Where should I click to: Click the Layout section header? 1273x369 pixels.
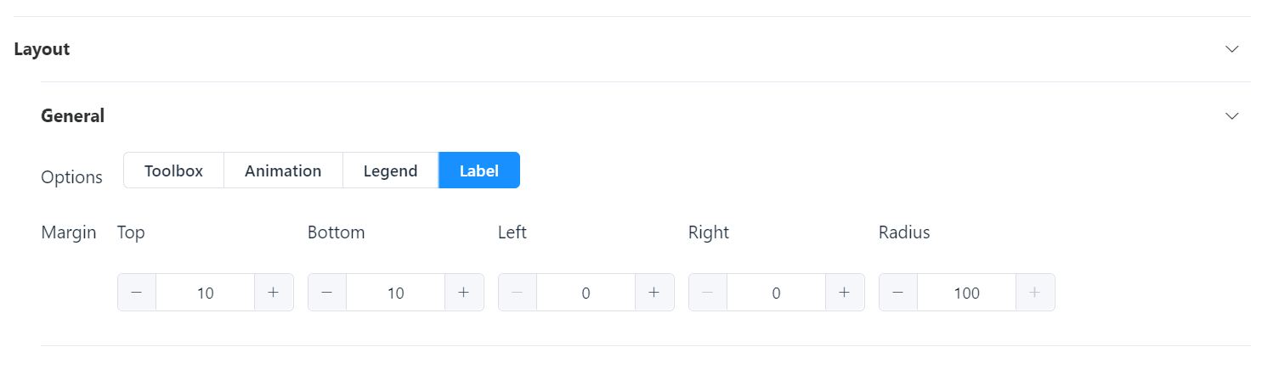(x=42, y=49)
